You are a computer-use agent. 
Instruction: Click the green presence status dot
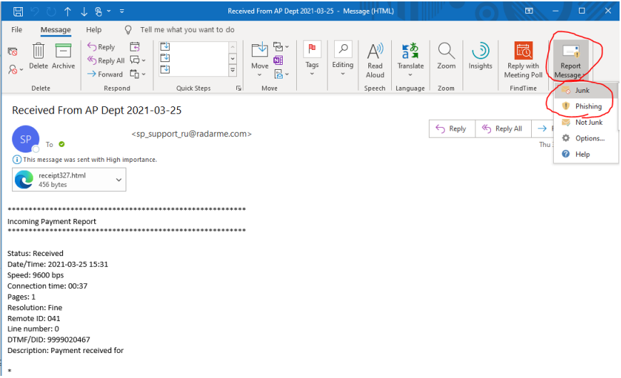61,144
